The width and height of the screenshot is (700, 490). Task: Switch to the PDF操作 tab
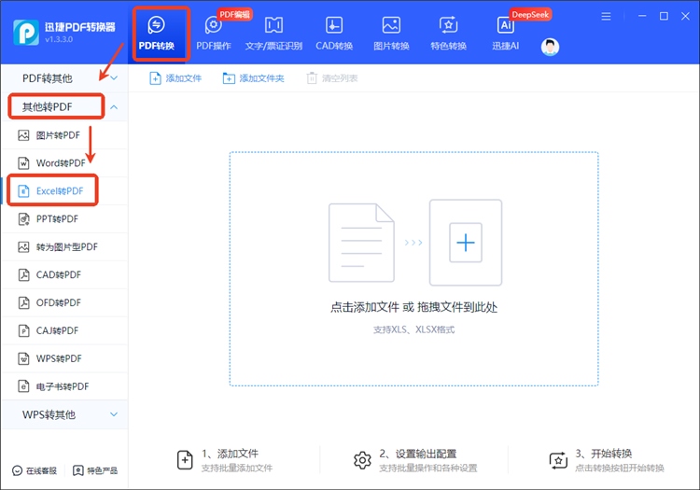(214, 34)
